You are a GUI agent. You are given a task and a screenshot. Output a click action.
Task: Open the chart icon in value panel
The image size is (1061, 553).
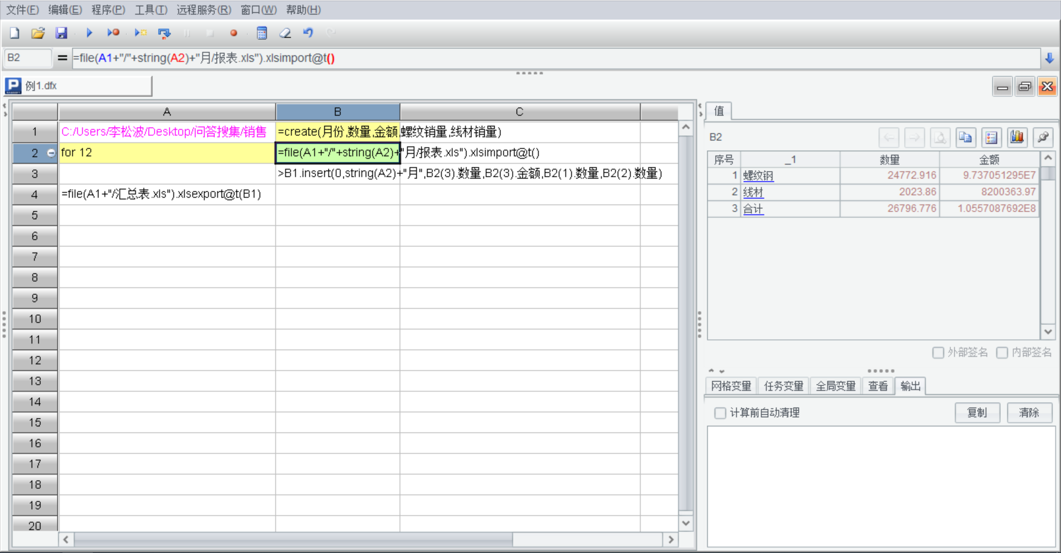1017,137
